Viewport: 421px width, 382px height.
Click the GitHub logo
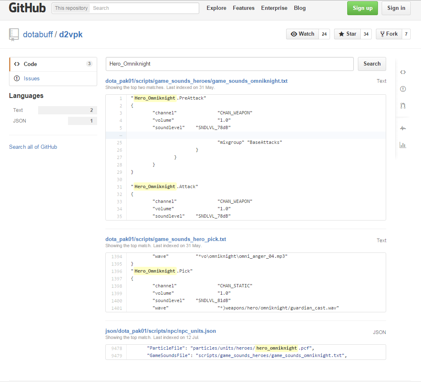point(27,8)
